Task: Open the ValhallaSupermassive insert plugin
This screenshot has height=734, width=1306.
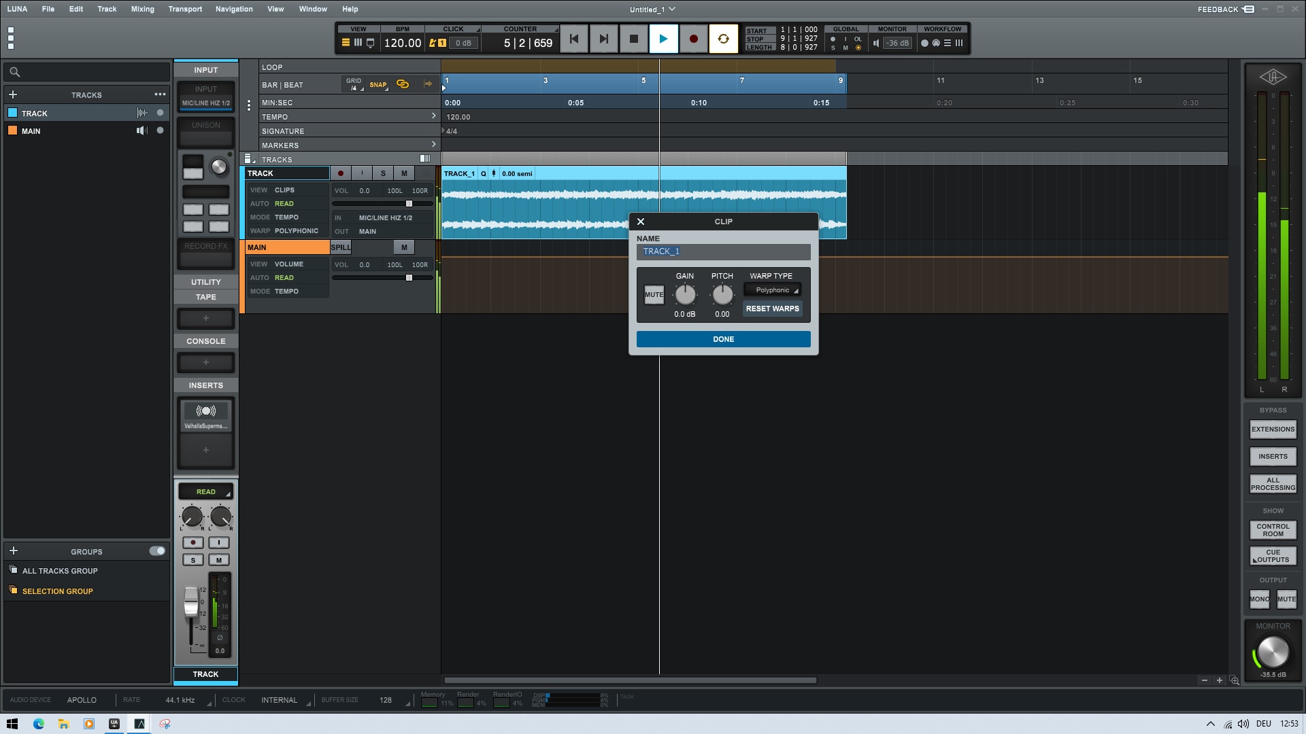Action: click(x=205, y=413)
